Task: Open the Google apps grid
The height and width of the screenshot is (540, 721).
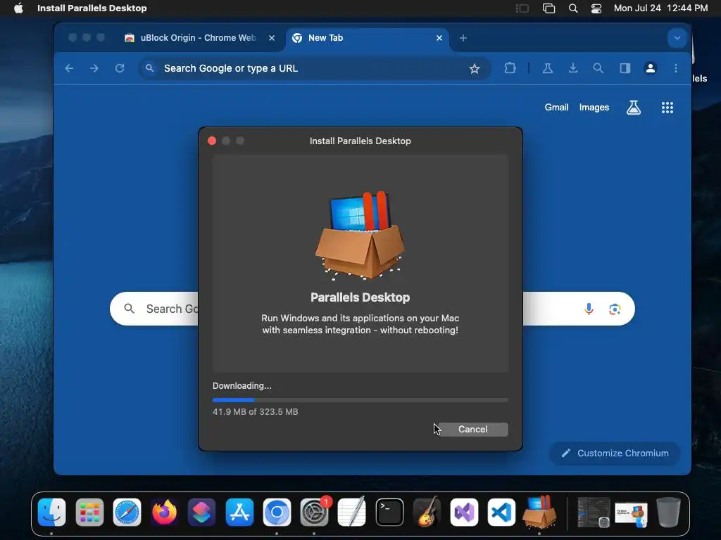Action: point(667,108)
